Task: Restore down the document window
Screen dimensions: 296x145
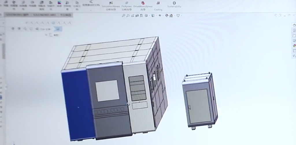Action: 289,15
